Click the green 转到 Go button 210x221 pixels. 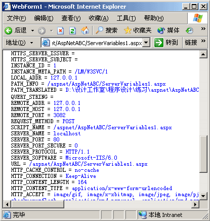click(166, 43)
